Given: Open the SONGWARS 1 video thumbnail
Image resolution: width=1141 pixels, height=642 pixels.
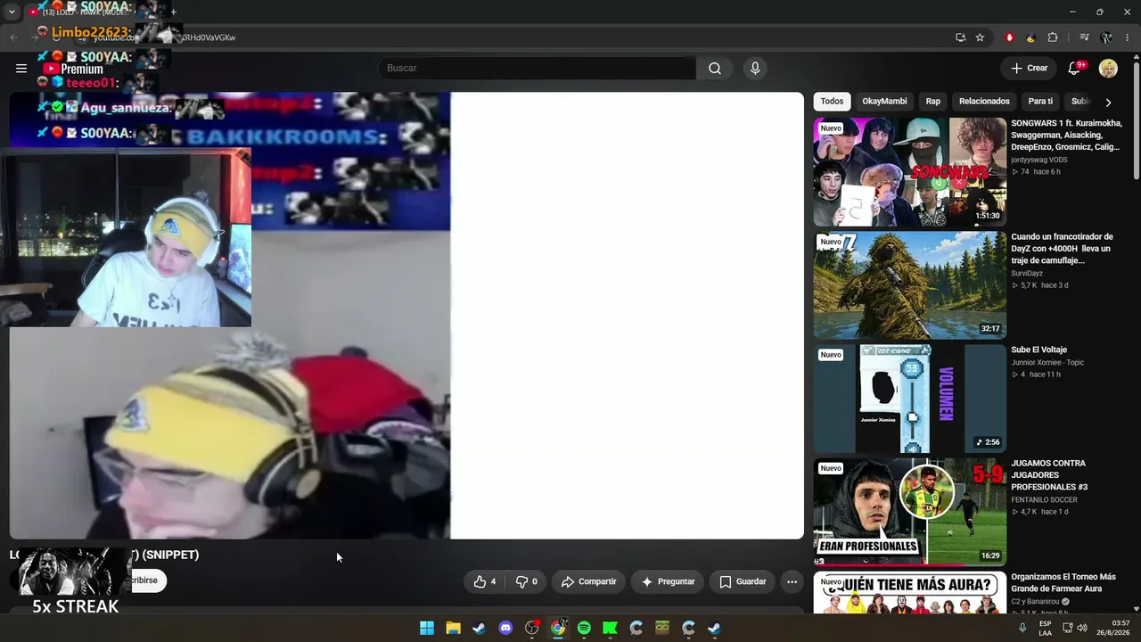Looking at the screenshot, I should 910,172.
